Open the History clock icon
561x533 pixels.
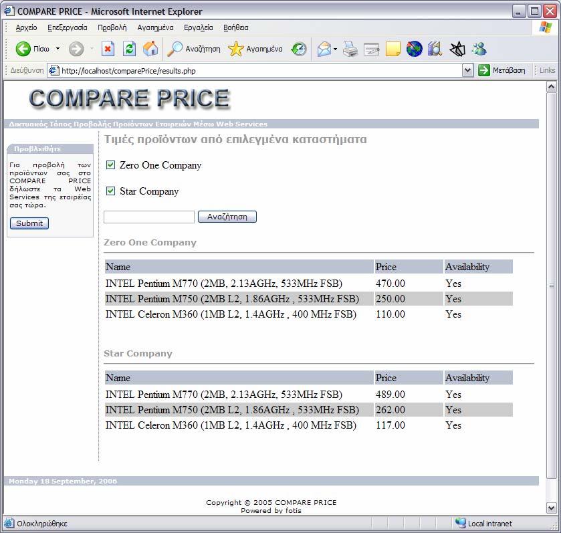(299, 49)
